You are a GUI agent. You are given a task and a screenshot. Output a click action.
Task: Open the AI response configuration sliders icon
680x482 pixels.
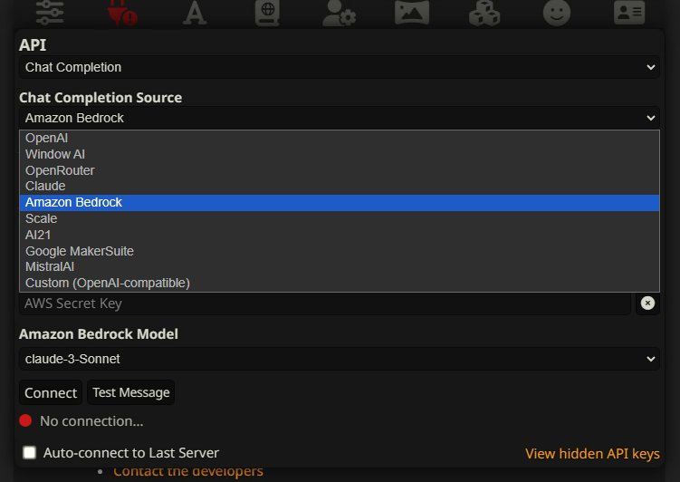(x=50, y=12)
